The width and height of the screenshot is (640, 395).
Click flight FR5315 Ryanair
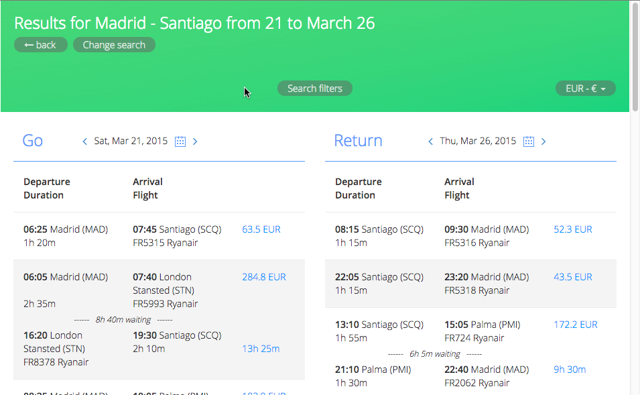pos(166,243)
